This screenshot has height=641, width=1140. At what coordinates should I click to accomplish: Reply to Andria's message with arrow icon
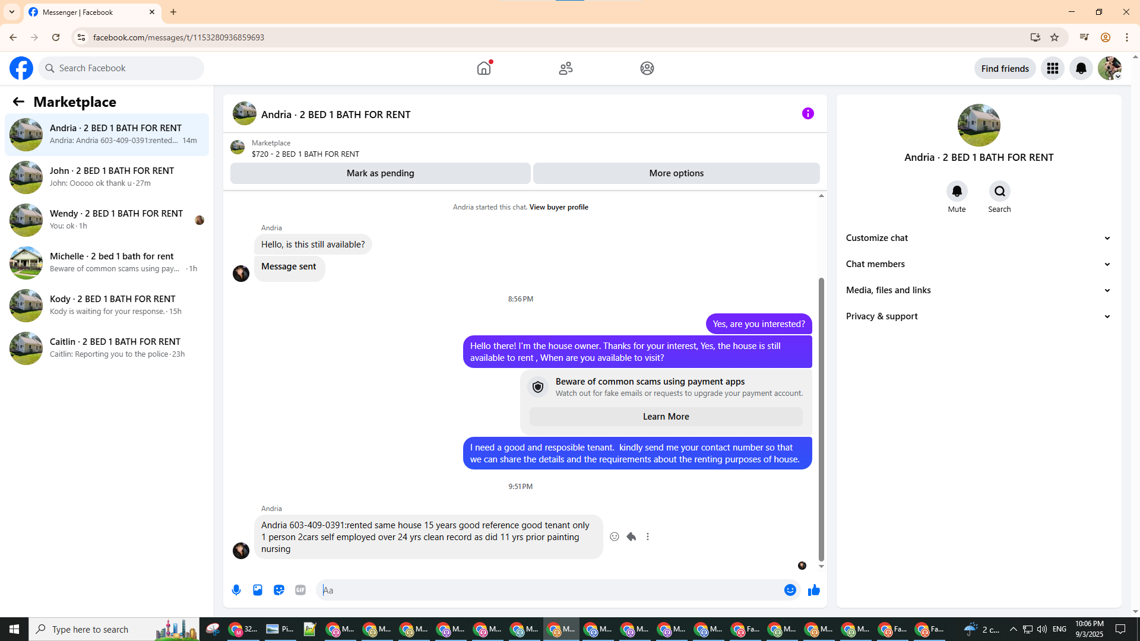pos(631,537)
